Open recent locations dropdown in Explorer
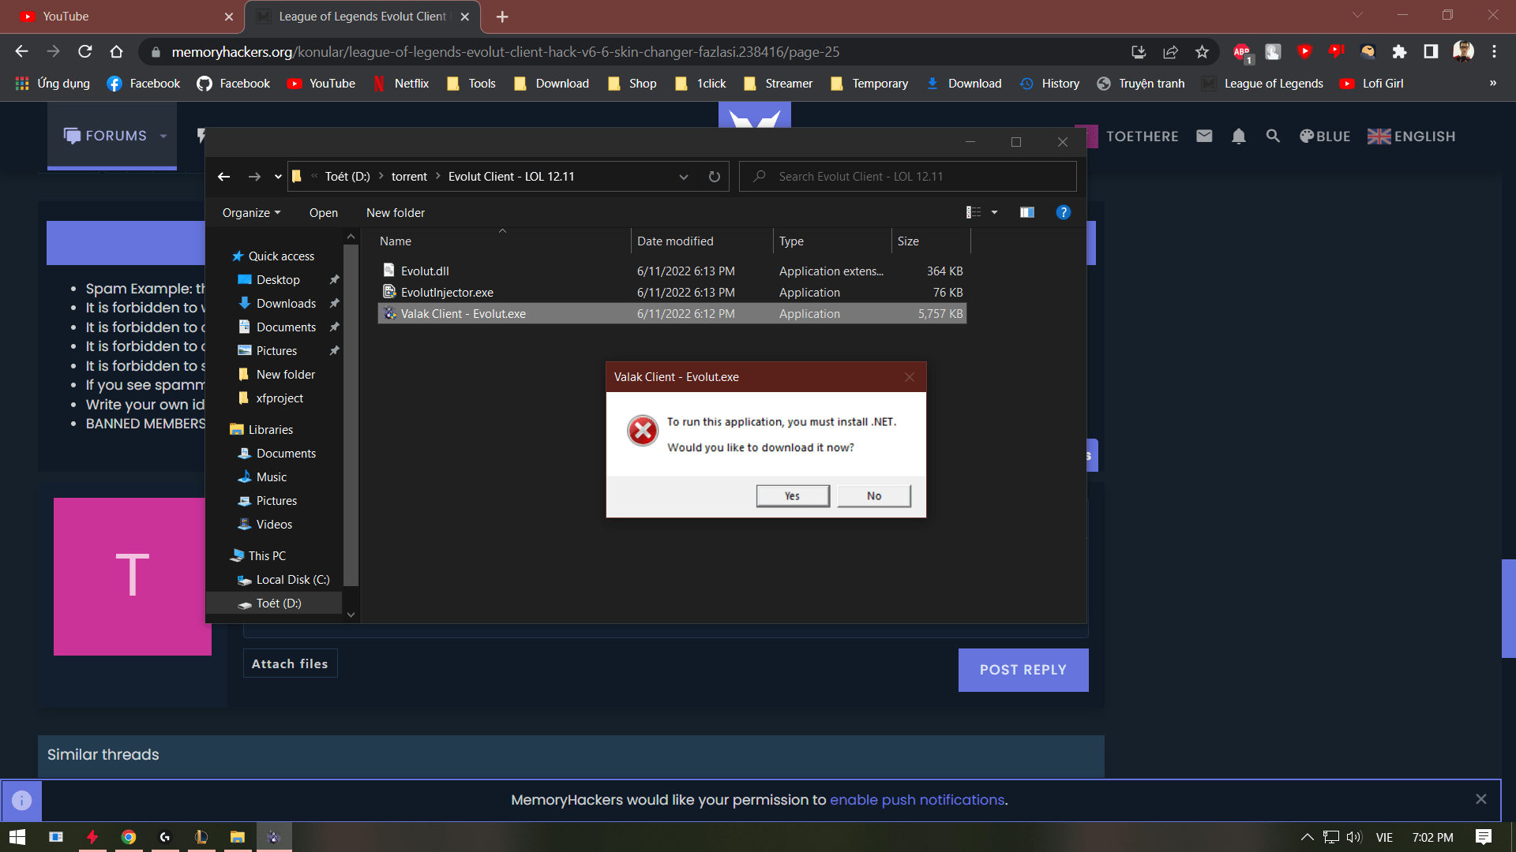Screen dimensions: 1516x852 pos(278,177)
